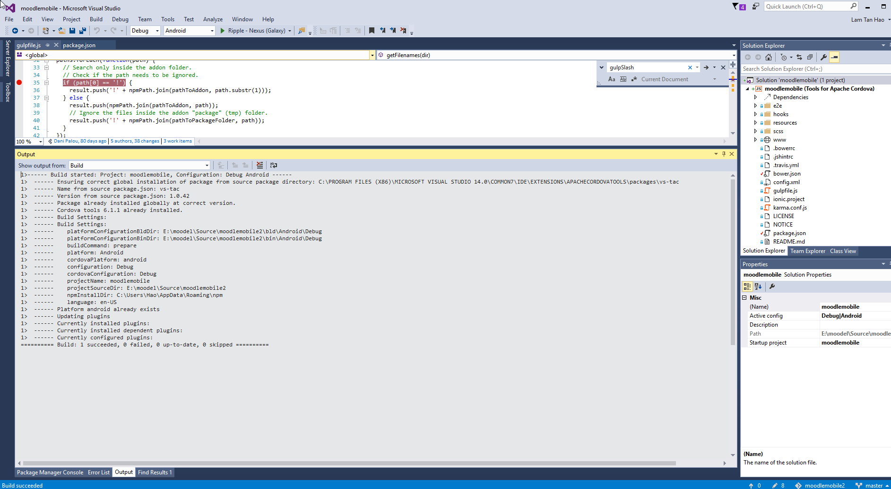Open the Debug configuration dropdown
Image resolution: width=891 pixels, height=489 pixels.
[145, 31]
